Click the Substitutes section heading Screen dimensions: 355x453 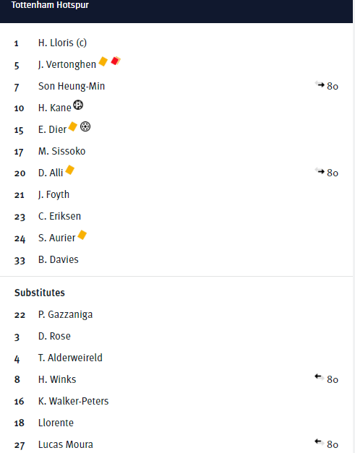[40, 293]
